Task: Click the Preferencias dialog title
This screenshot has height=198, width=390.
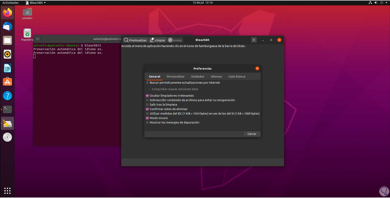Action: (x=203, y=69)
